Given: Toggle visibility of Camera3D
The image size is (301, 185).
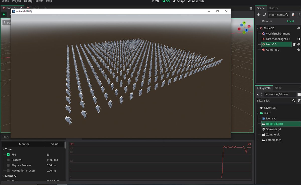Looking at the screenshot, I should coord(299,50).
